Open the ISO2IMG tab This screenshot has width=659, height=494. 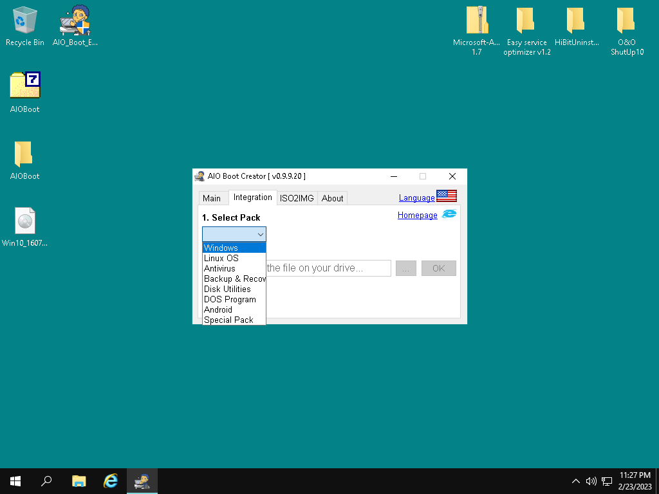(297, 198)
